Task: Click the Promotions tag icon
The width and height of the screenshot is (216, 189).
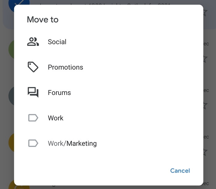Action: (x=33, y=67)
